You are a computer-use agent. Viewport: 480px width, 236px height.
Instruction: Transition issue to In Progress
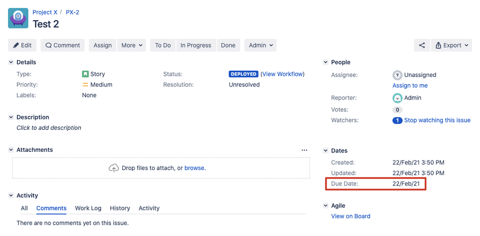[x=196, y=45]
